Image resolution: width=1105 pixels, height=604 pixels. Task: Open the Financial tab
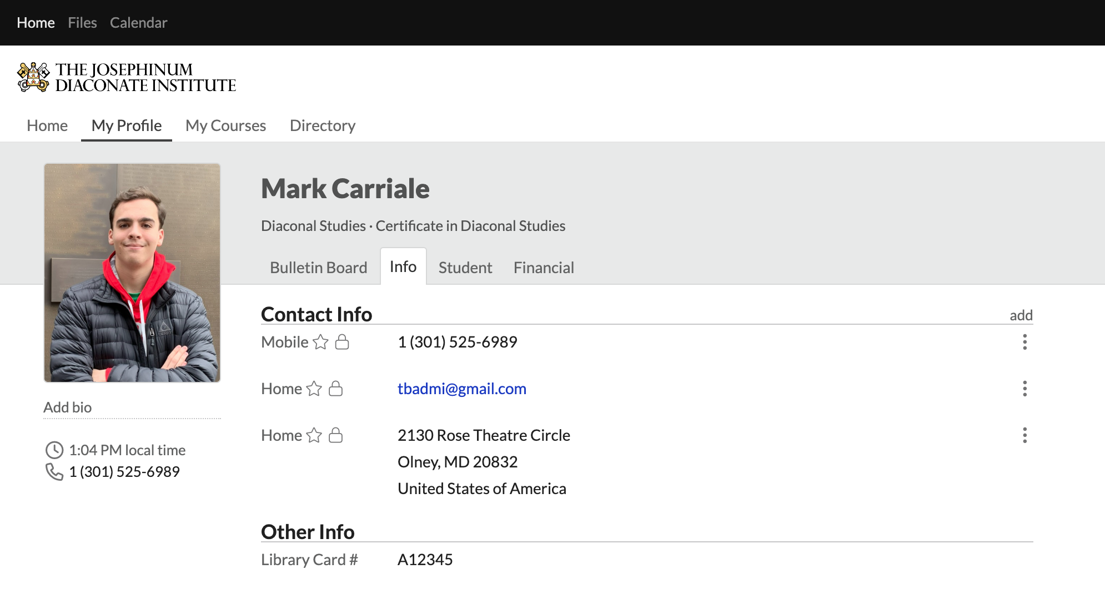point(543,268)
